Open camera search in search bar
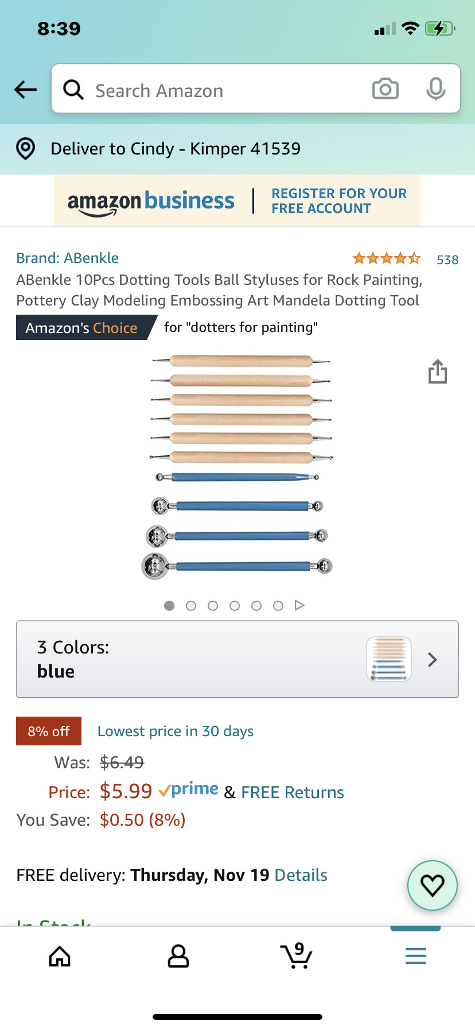Screen dimensions: 475x1029 [385, 89]
